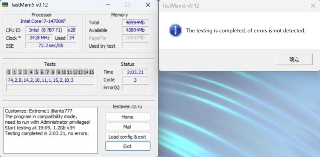
Task: Select test box number 9
Action: click(58, 72)
